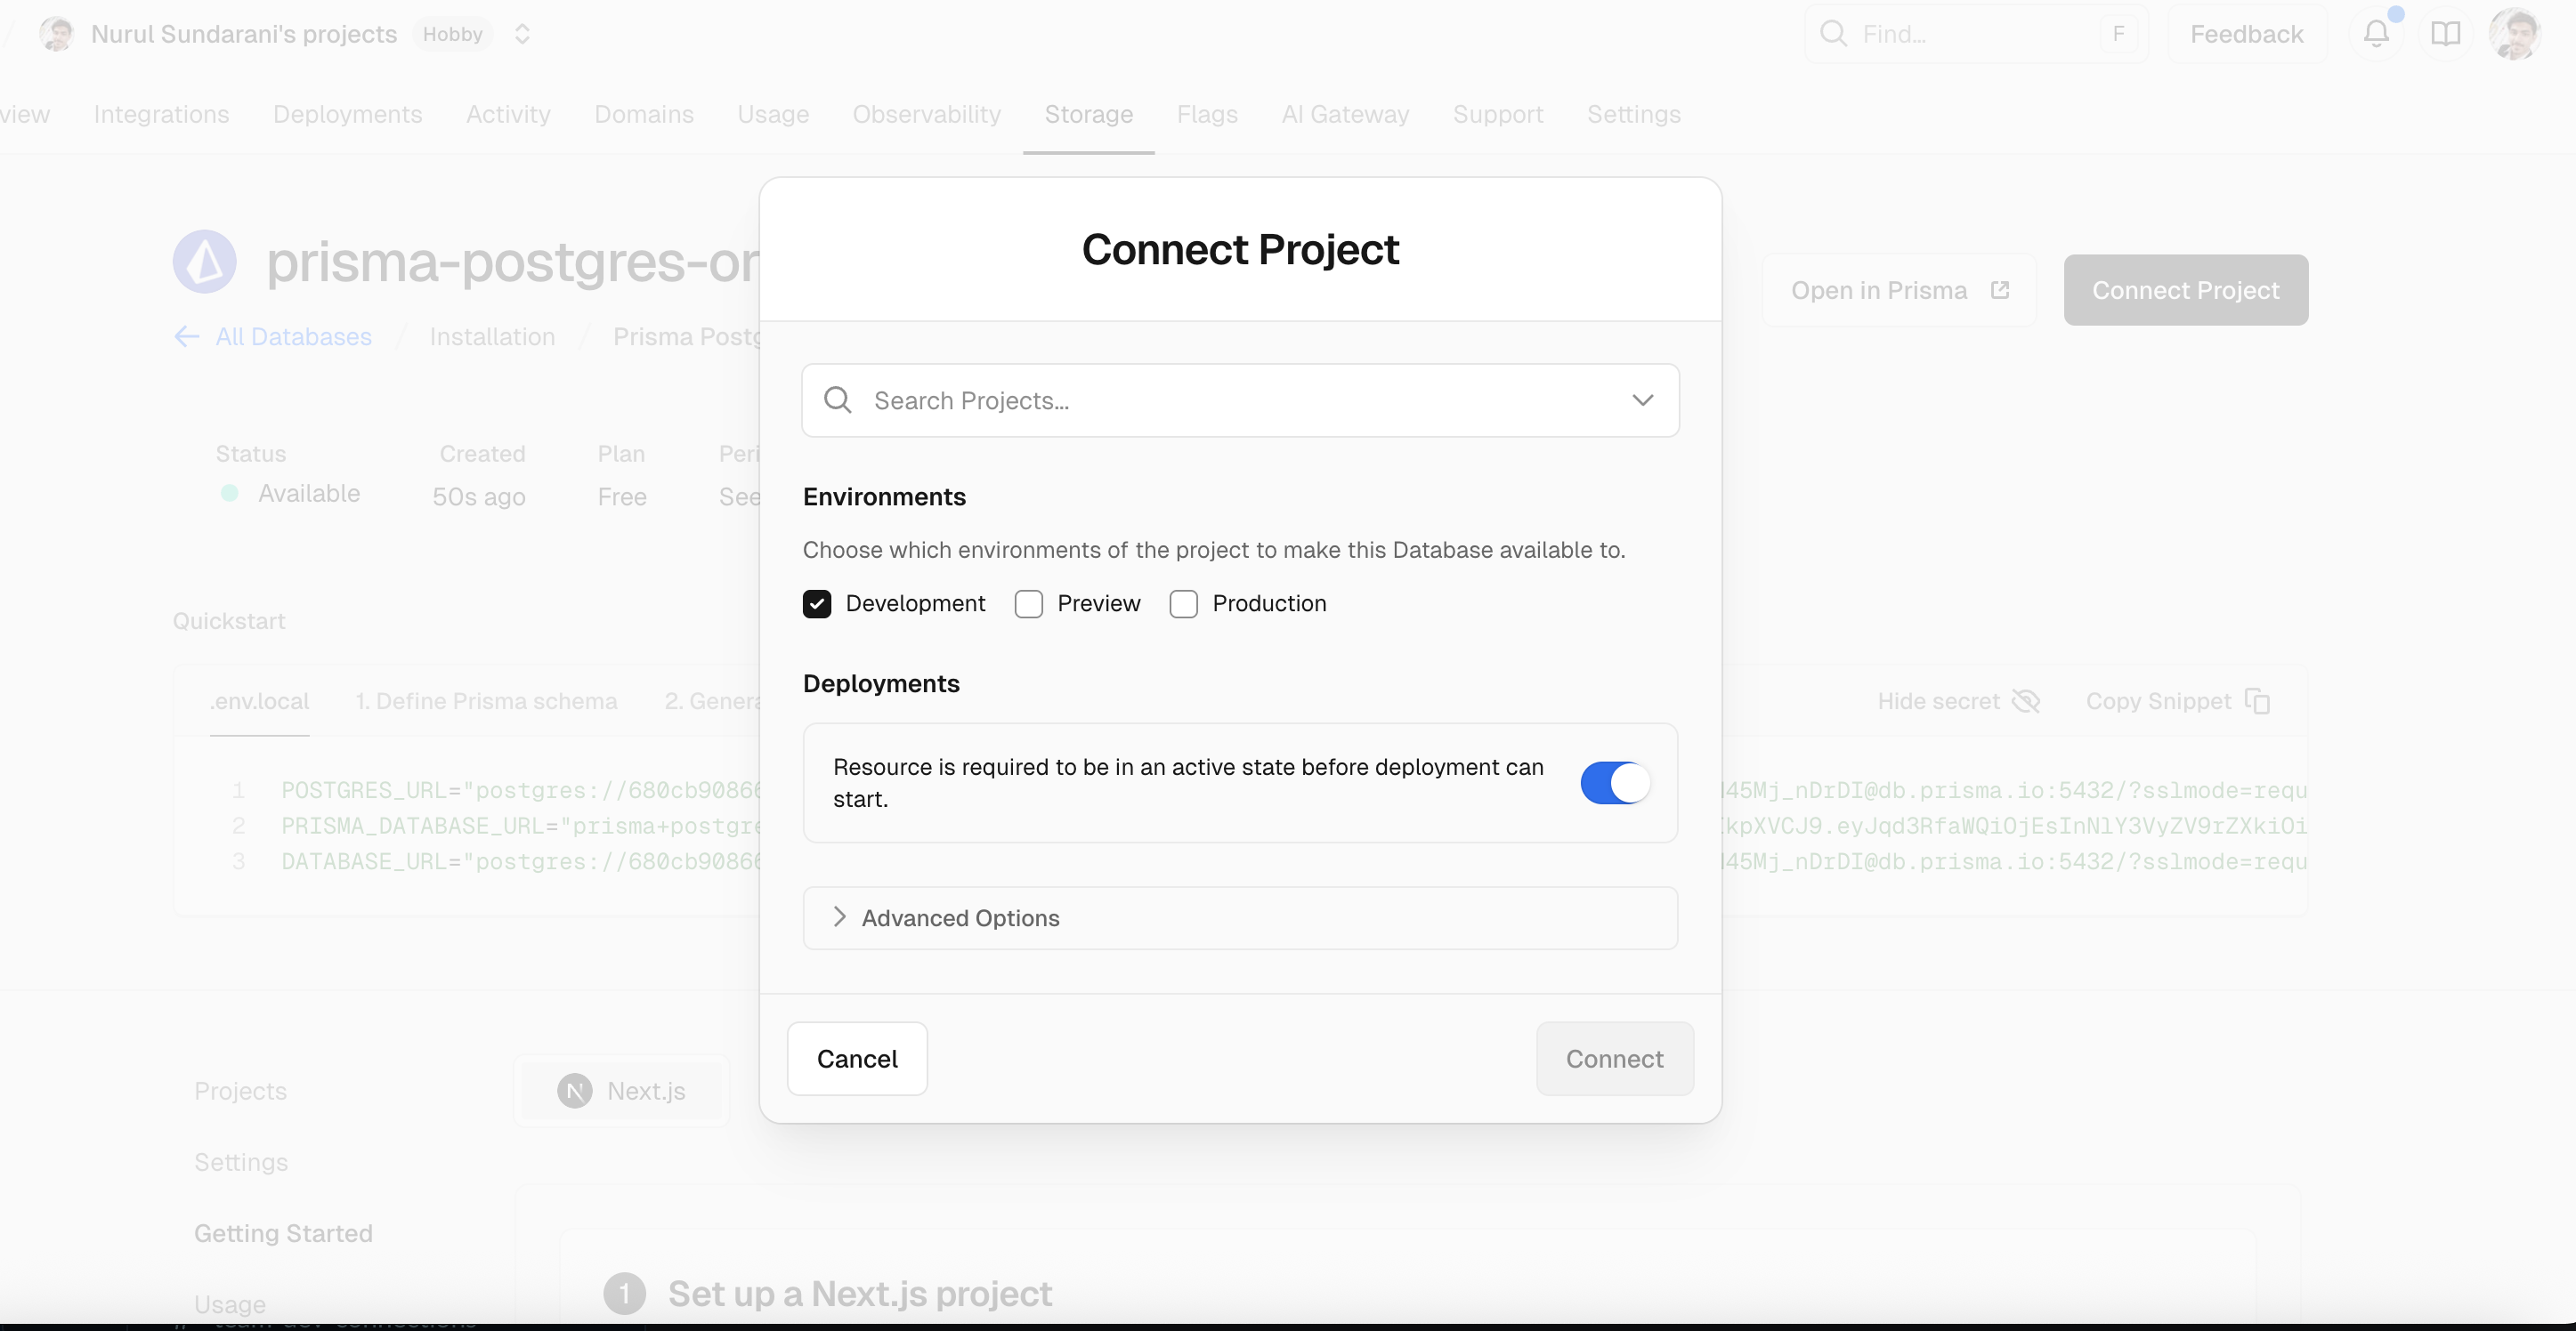Enable the Production environment checkbox

(x=1184, y=604)
